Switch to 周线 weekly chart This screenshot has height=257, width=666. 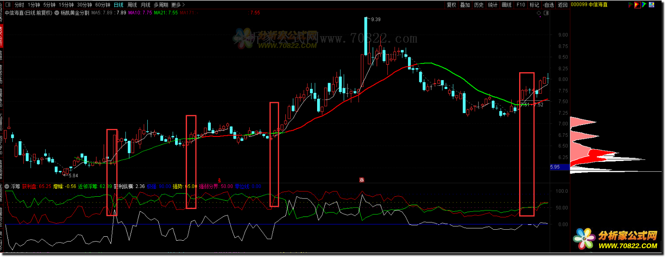point(132,5)
